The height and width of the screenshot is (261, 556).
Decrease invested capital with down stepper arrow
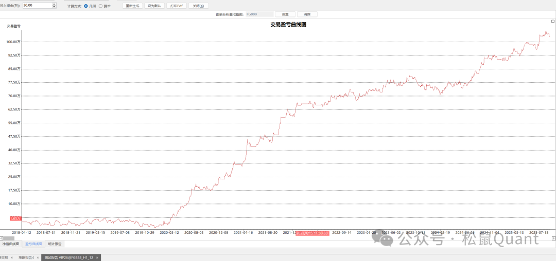click(54, 7)
